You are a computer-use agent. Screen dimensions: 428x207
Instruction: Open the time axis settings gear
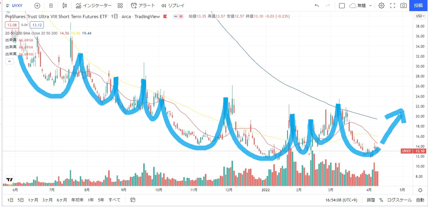[420, 190]
